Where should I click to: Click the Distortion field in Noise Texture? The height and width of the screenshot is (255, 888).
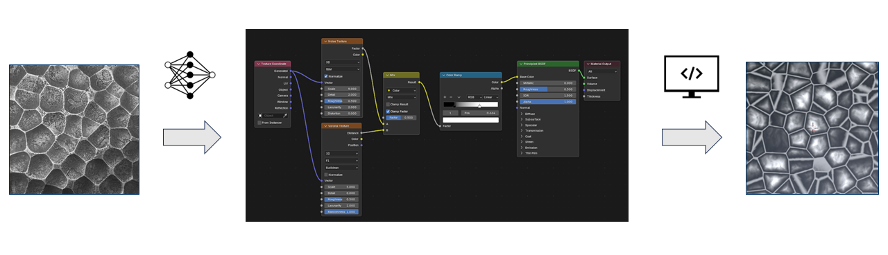pos(342,114)
